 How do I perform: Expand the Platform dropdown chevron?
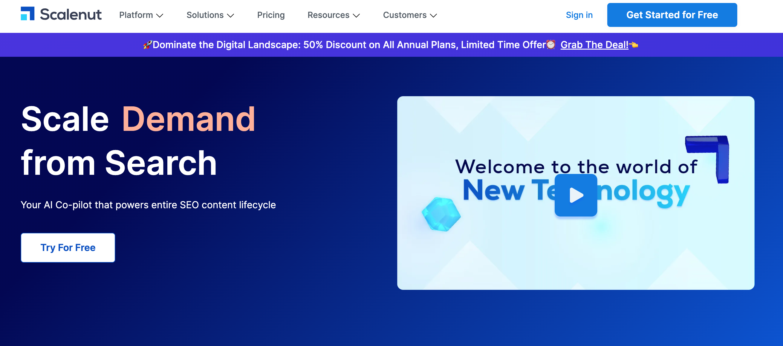click(x=160, y=16)
